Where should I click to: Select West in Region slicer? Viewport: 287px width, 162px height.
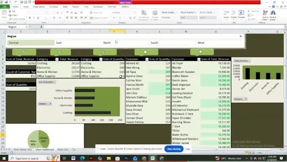[219, 43]
